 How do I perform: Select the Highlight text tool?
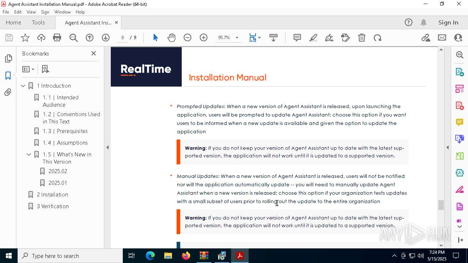(x=313, y=38)
